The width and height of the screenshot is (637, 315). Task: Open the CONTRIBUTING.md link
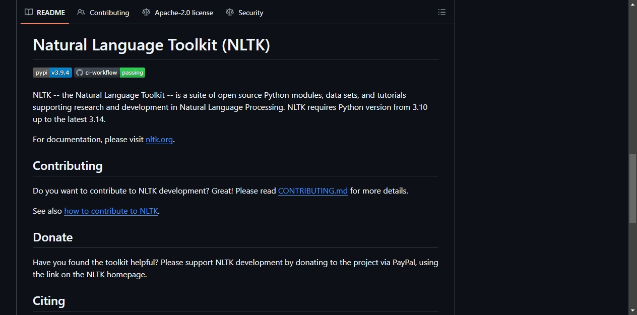point(313,191)
